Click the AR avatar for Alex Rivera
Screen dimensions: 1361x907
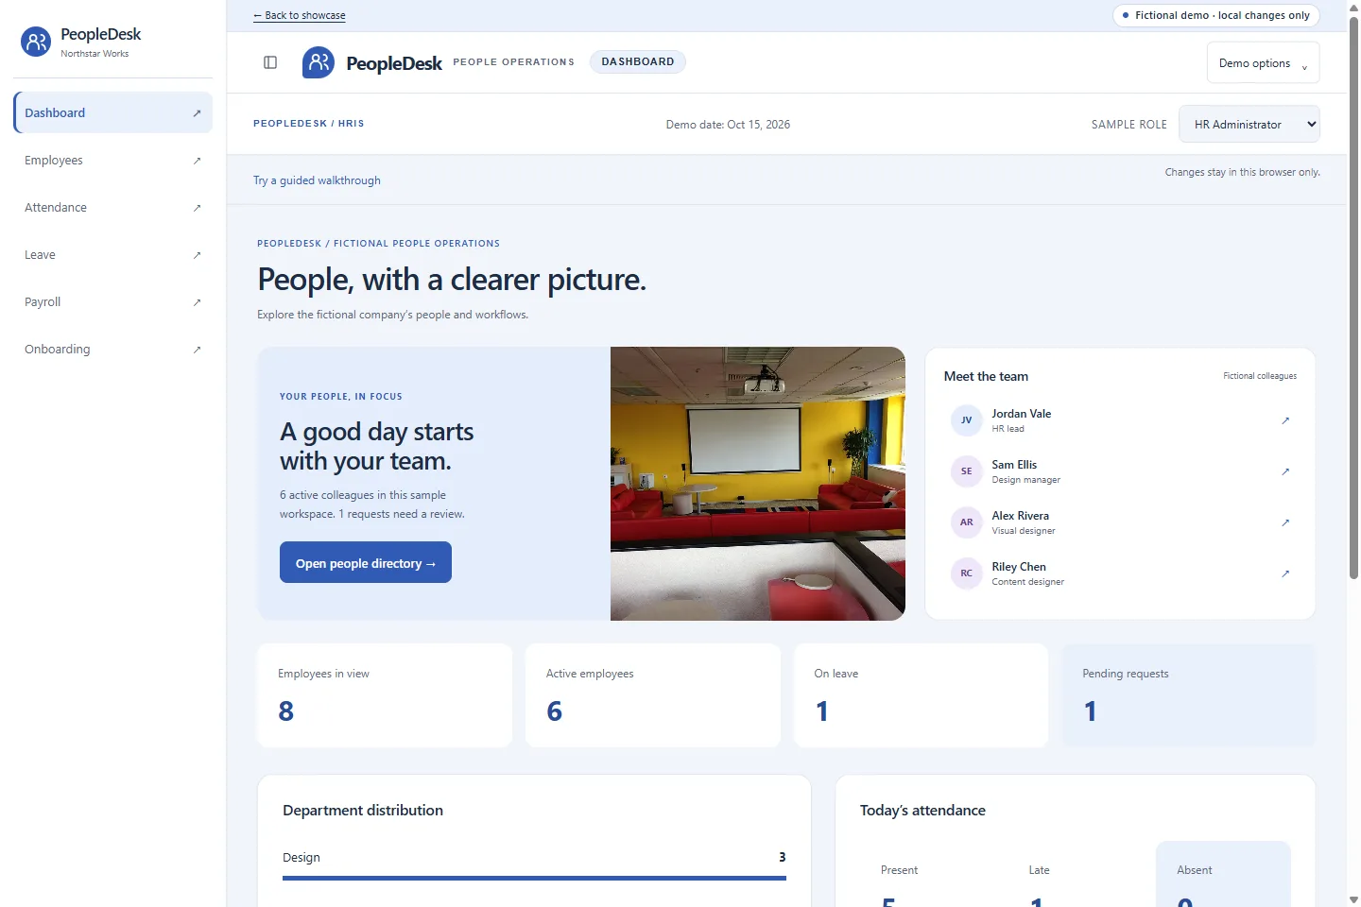[966, 522]
